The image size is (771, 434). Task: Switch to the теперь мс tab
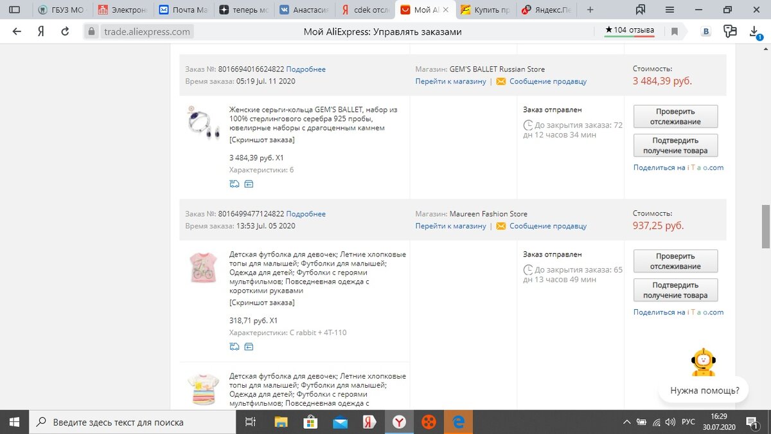244,10
